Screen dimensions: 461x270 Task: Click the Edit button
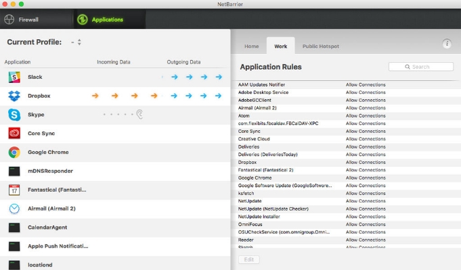click(x=248, y=259)
